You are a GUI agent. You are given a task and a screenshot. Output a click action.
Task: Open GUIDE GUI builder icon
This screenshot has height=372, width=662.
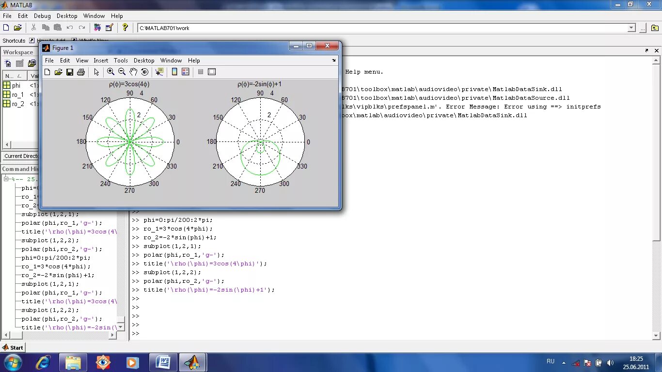[109, 28]
